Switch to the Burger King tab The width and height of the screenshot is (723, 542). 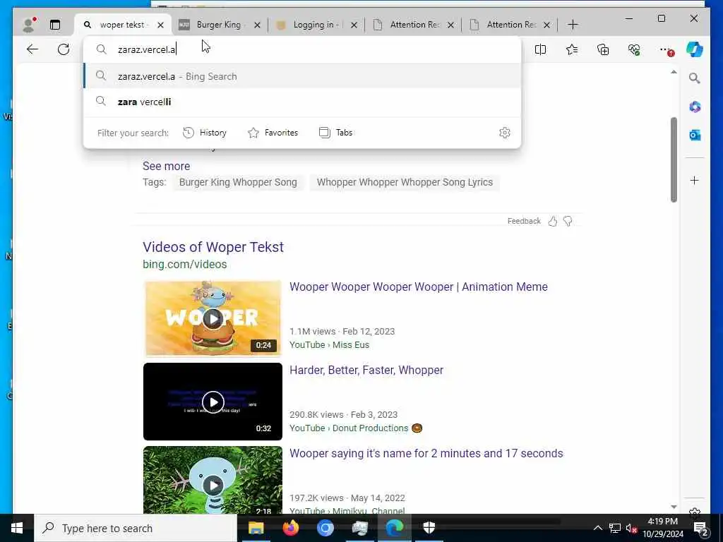click(219, 25)
